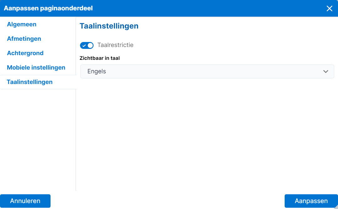
Task: Switch to the Afmetingen tab
Action: pos(24,39)
